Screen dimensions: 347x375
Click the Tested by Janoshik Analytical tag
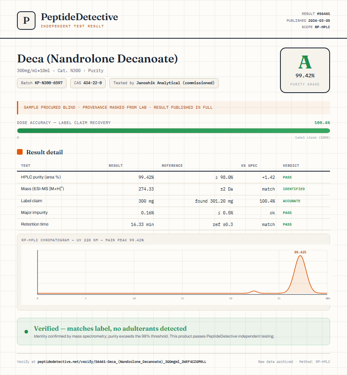tap(164, 83)
